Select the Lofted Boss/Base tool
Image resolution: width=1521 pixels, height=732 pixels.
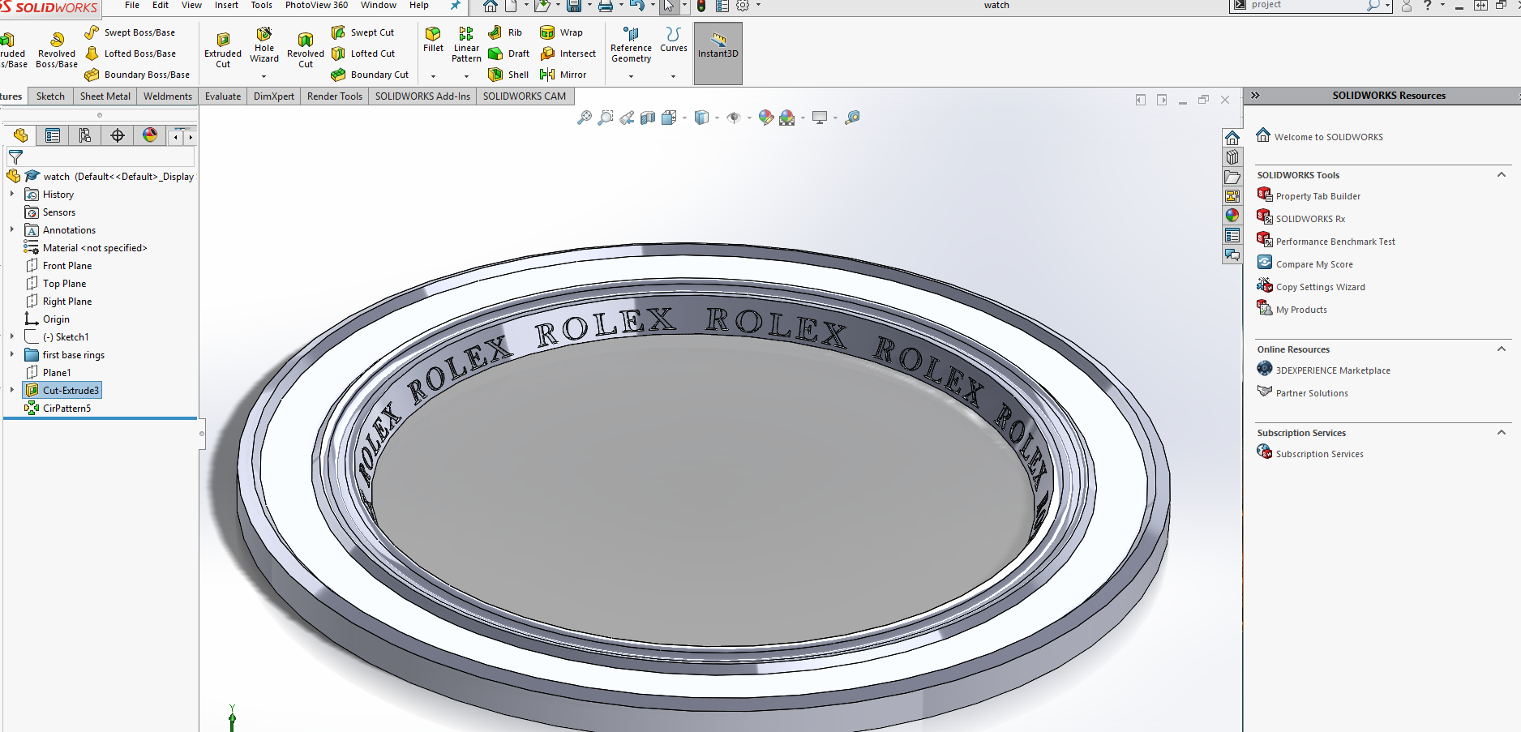130,54
